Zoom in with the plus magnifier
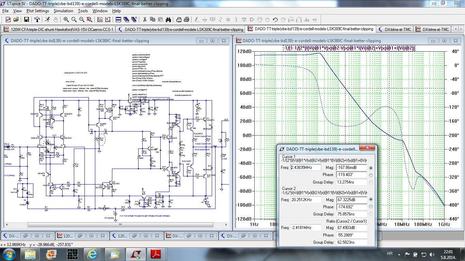This screenshot has height=261, width=465. click(66, 19)
